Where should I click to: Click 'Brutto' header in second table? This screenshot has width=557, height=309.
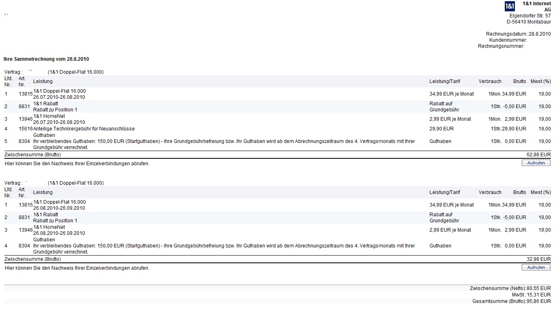519,192
